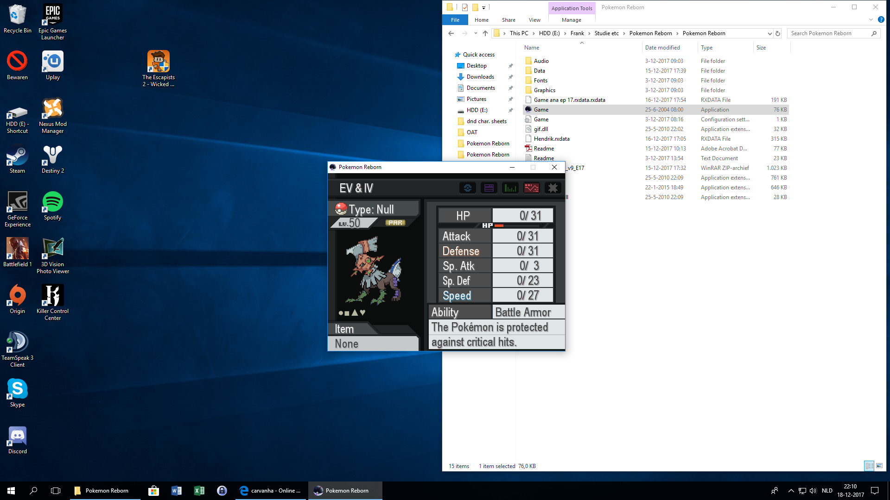Select the Destiny 2 desktop shortcut
The image size is (890, 500).
[x=53, y=159]
